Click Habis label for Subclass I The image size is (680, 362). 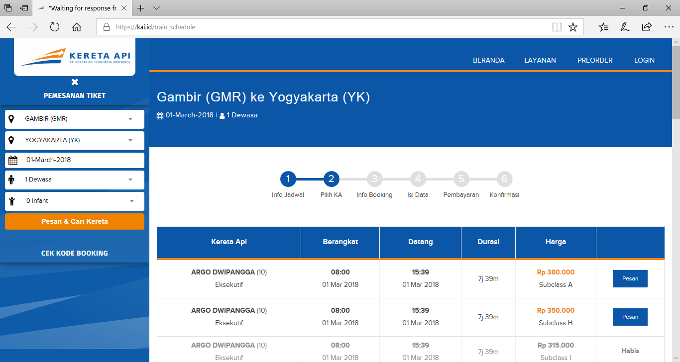pos(630,351)
